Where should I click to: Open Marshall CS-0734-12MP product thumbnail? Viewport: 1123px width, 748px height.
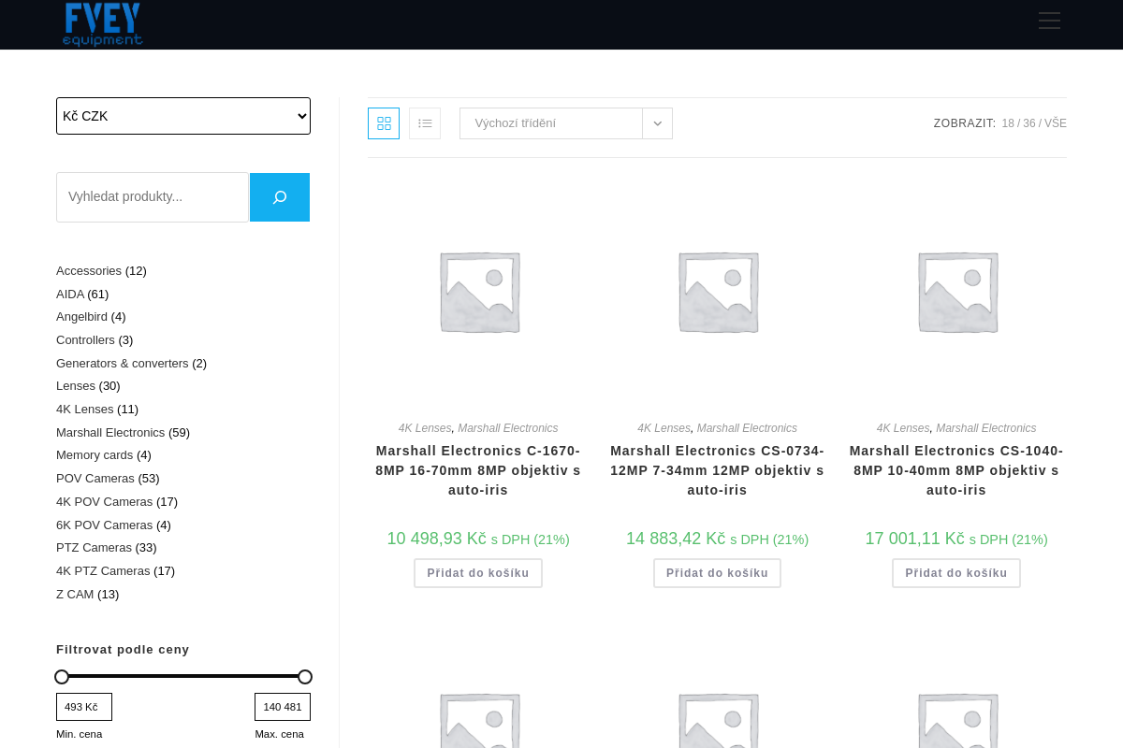718,293
